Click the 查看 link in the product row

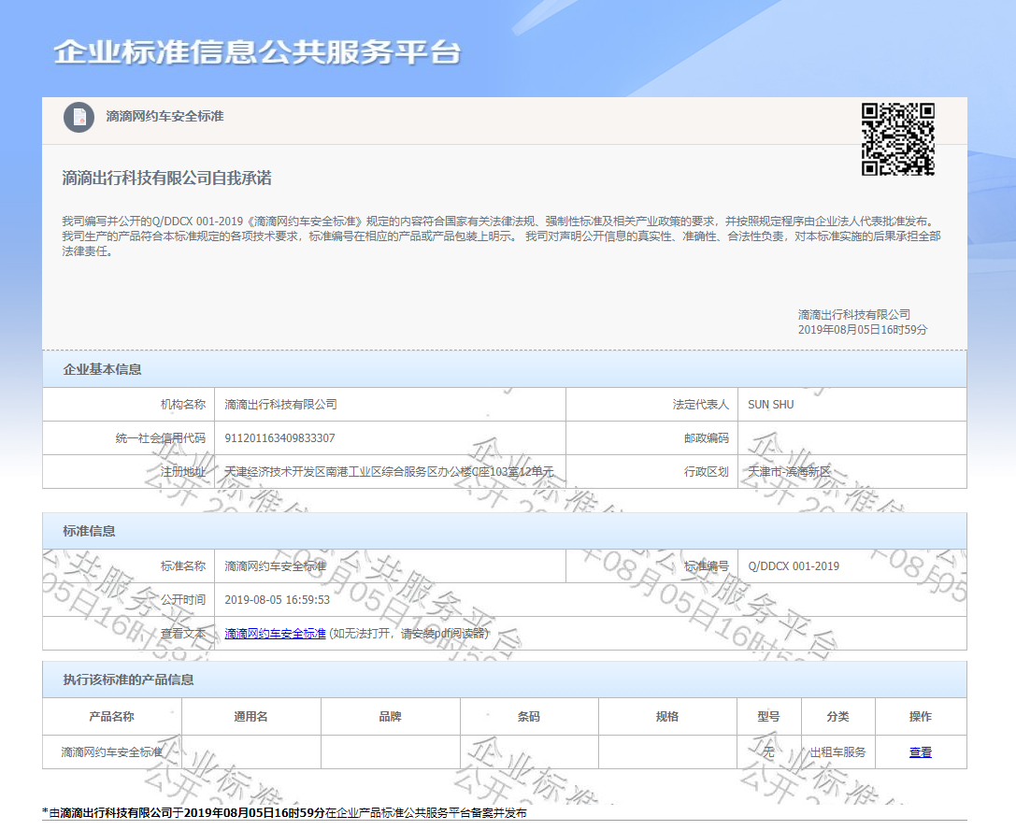[x=920, y=752]
